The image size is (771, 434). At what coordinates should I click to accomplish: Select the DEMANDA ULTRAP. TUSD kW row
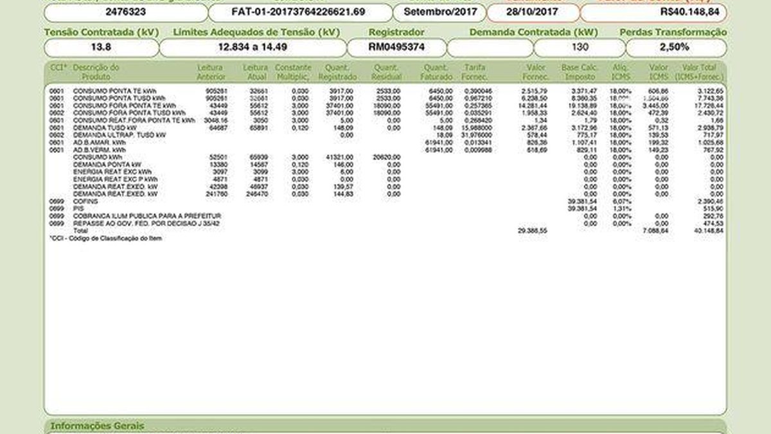tap(120, 135)
